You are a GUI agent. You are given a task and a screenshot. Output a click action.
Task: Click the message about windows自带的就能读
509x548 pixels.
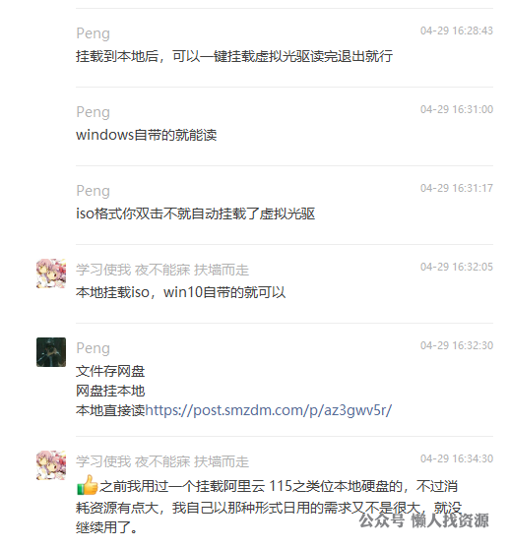click(x=147, y=135)
